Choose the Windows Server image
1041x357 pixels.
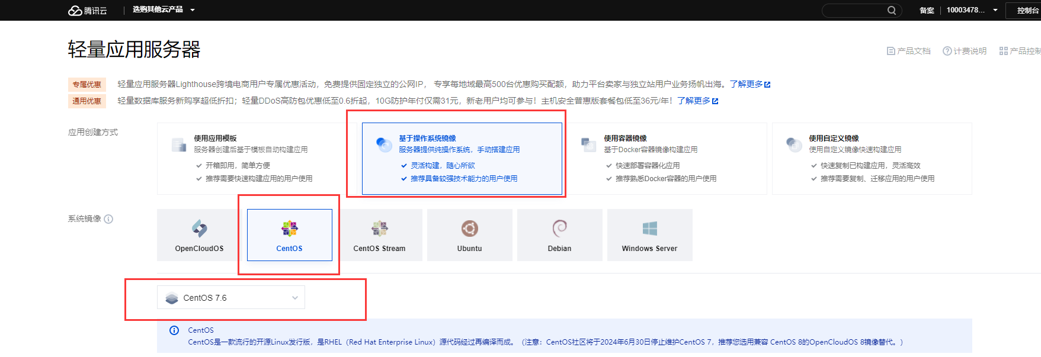click(650, 235)
